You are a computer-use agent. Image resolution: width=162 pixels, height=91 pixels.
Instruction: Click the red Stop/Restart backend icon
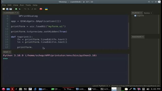(41, 9)
